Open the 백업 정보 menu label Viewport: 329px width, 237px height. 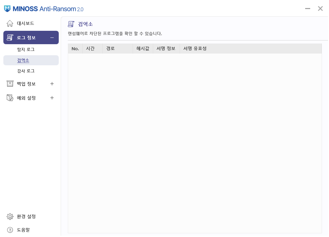pyautogui.click(x=26, y=84)
